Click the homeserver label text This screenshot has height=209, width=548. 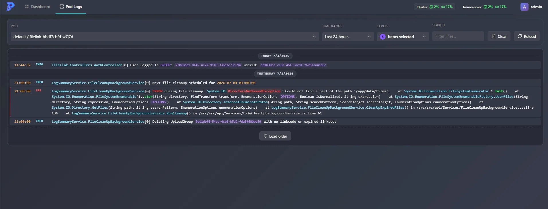coord(472,7)
